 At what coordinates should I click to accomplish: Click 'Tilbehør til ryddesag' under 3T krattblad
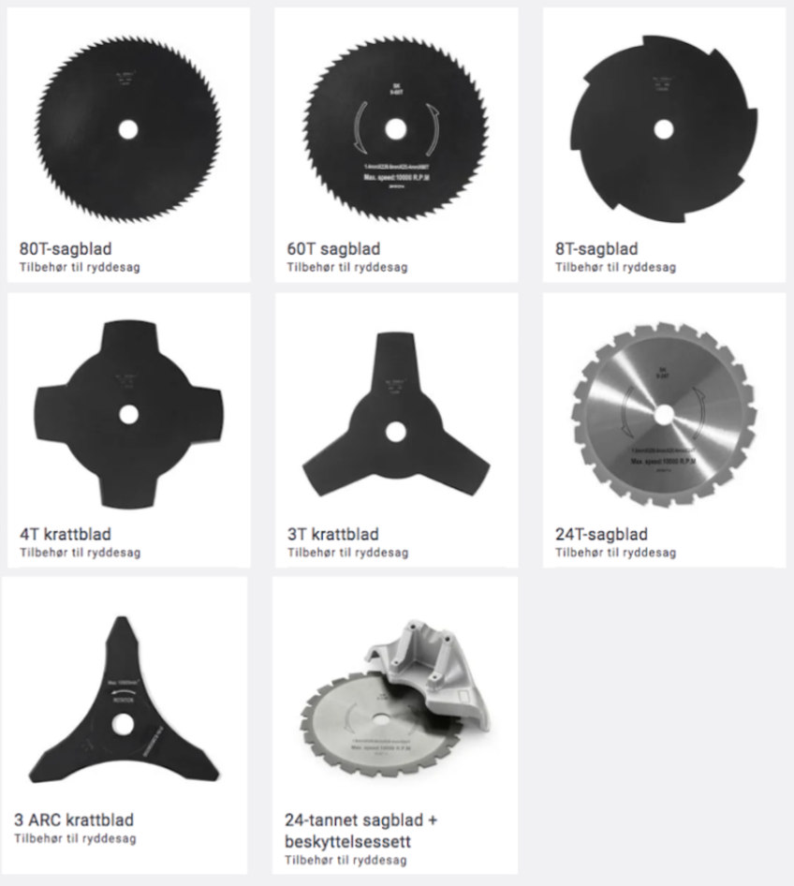tap(348, 553)
